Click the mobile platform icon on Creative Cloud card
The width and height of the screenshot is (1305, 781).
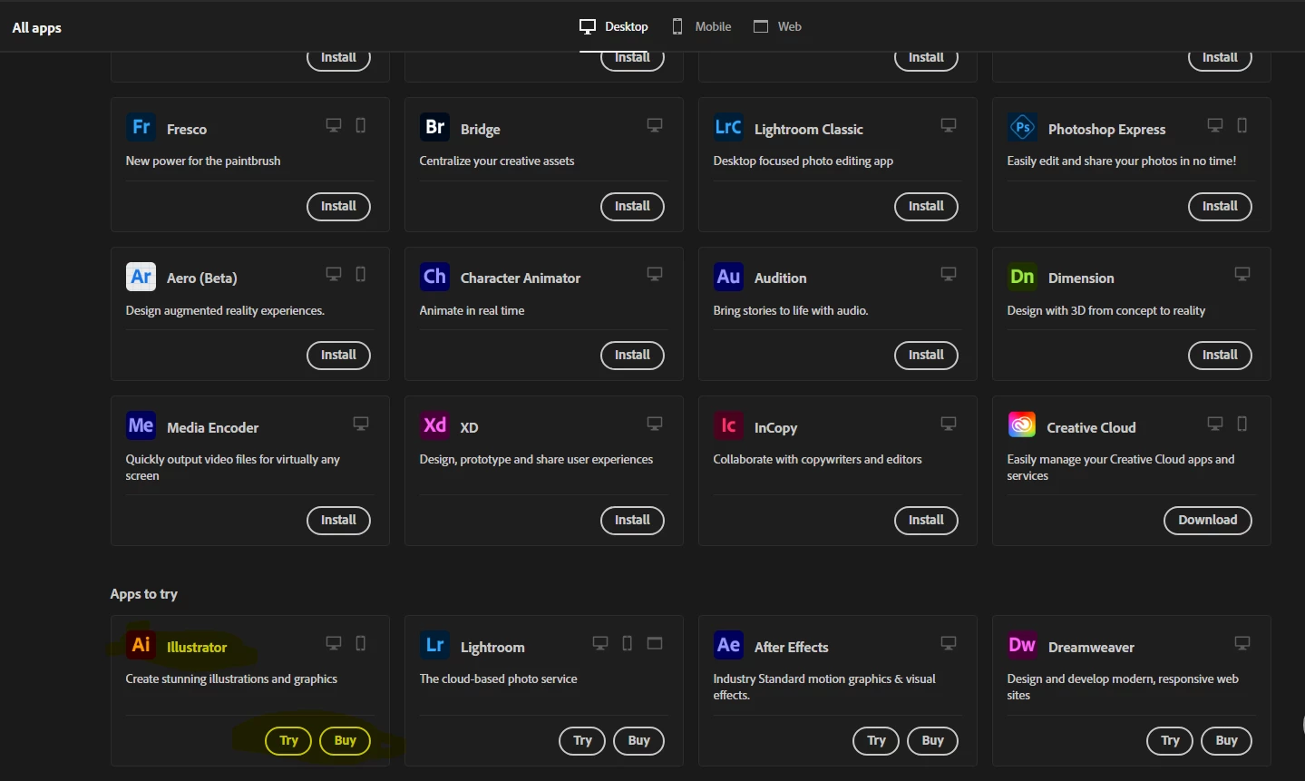pyautogui.click(x=1242, y=424)
